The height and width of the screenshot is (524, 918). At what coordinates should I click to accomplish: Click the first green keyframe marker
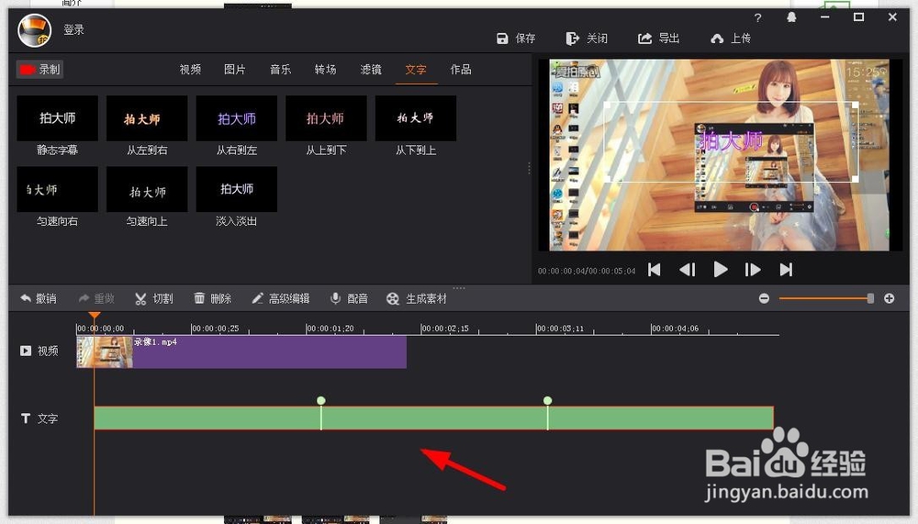[x=320, y=401]
